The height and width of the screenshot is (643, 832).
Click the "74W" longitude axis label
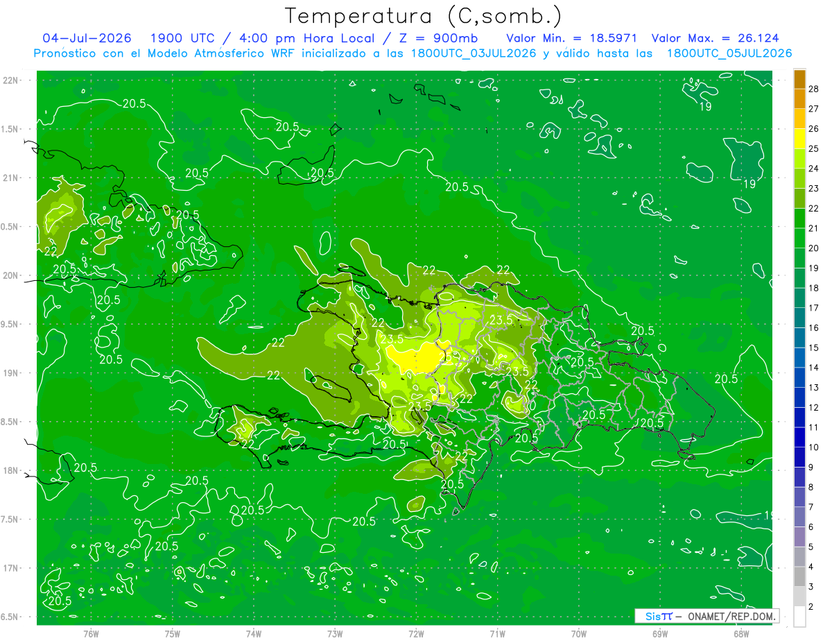253,633
